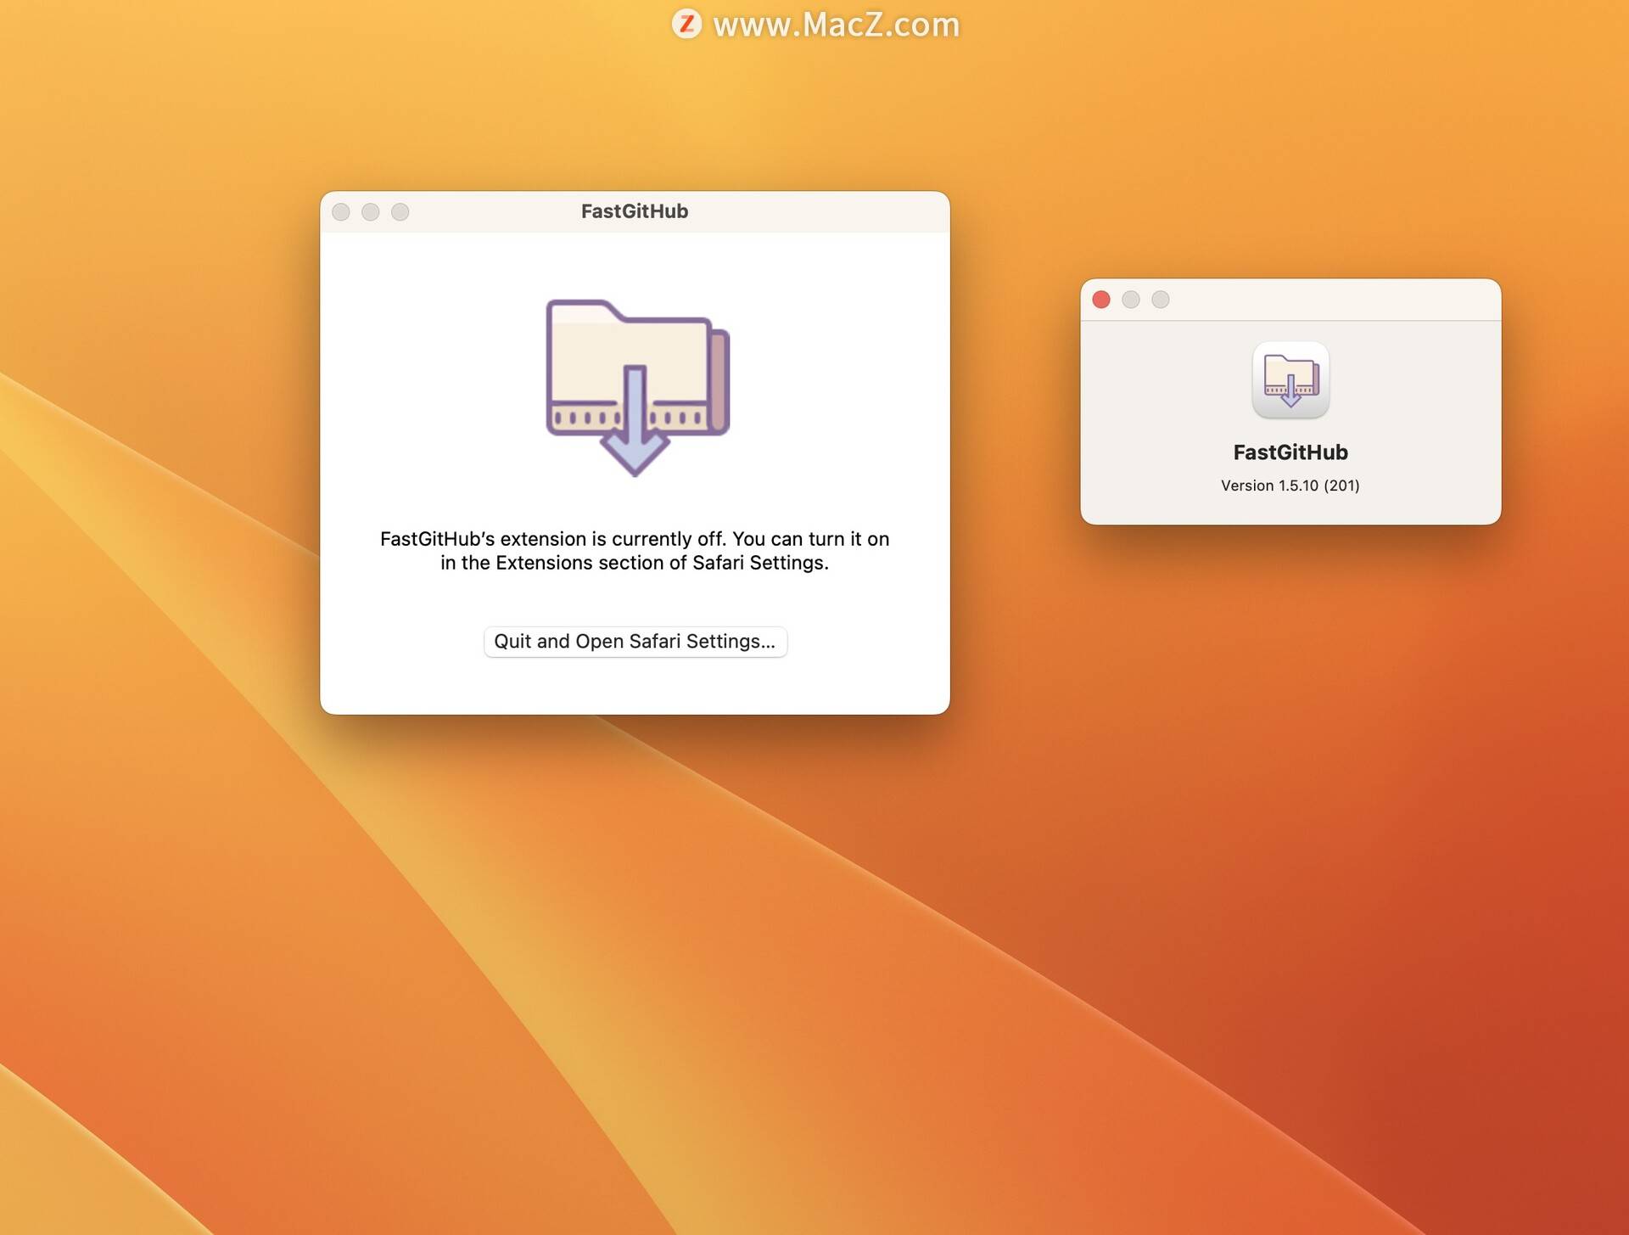
Task: Click the large FastGitHub folder download icon
Action: [x=637, y=388]
